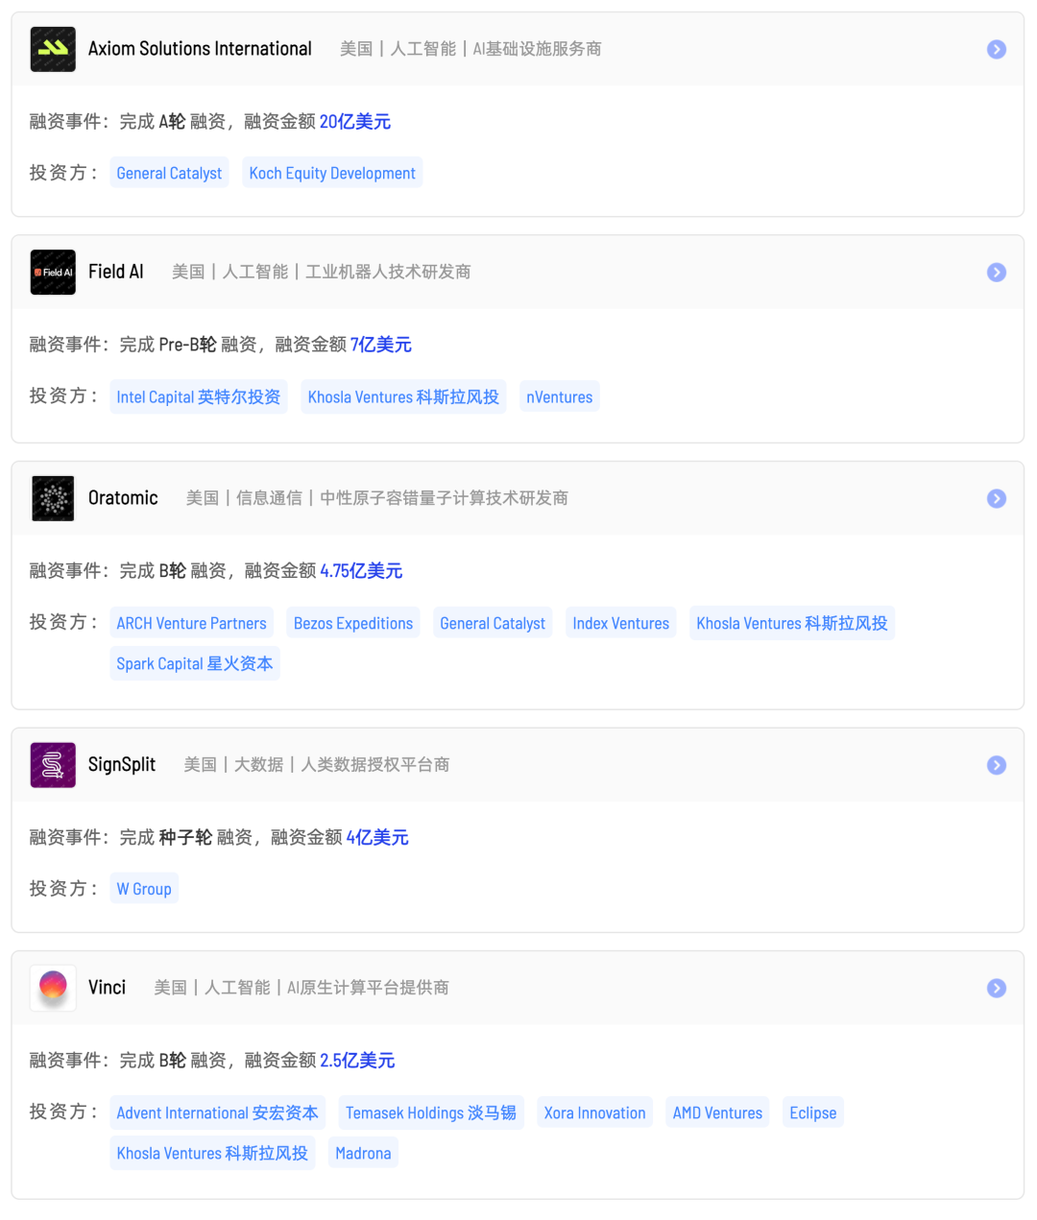
Task: Select Khosla Ventures tag under Oratomic
Action: pyautogui.click(x=792, y=623)
